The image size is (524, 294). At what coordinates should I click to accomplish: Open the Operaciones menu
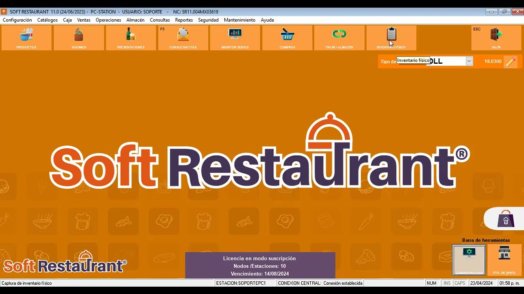(108, 20)
